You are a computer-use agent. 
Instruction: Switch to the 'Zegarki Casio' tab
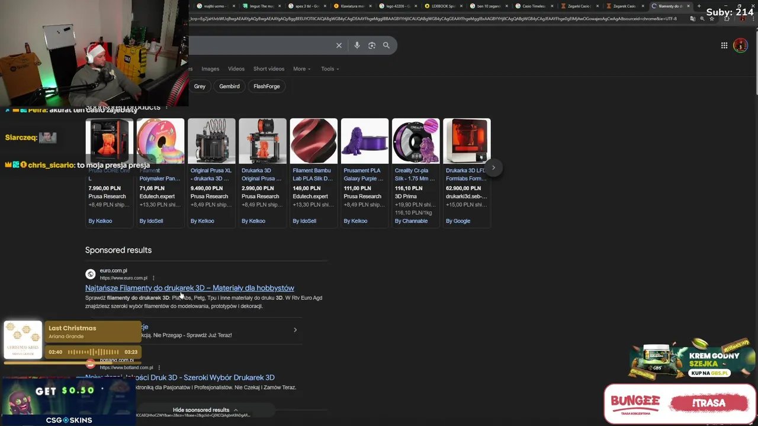pos(579,6)
